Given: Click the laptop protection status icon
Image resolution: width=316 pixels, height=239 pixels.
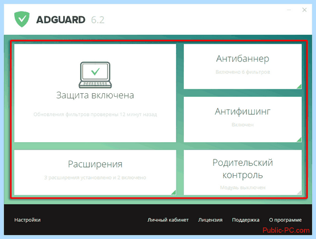Looking at the screenshot, I should point(95,75).
